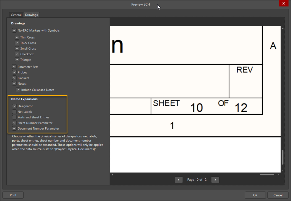This screenshot has height=201, width=291.
Task: Switch to the General tab
Action: [x=16, y=15]
